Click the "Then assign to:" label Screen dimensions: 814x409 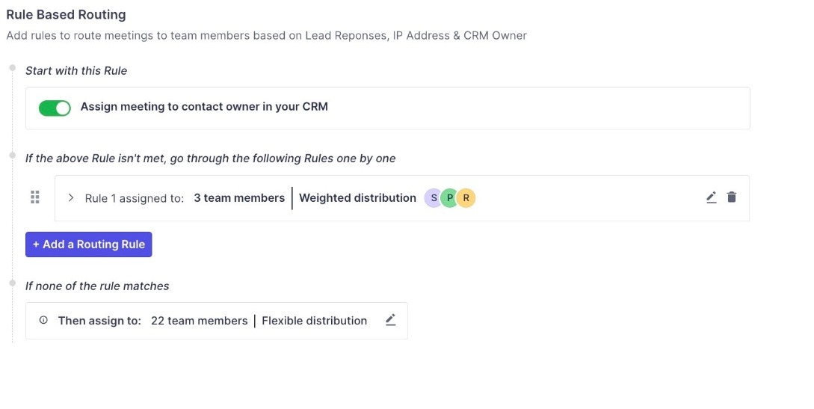click(99, 321)
